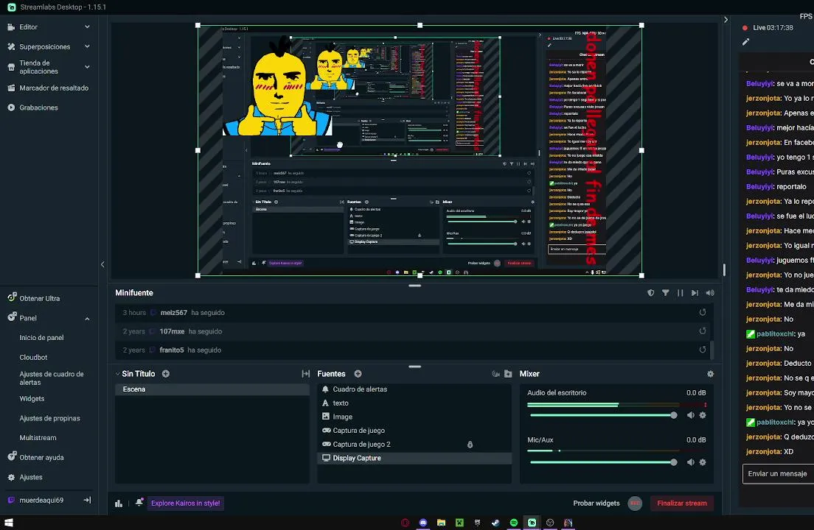Open Audio del escritorio settings gear
The width and height of the screenshot is (814, 530).
tap(703, 415)
